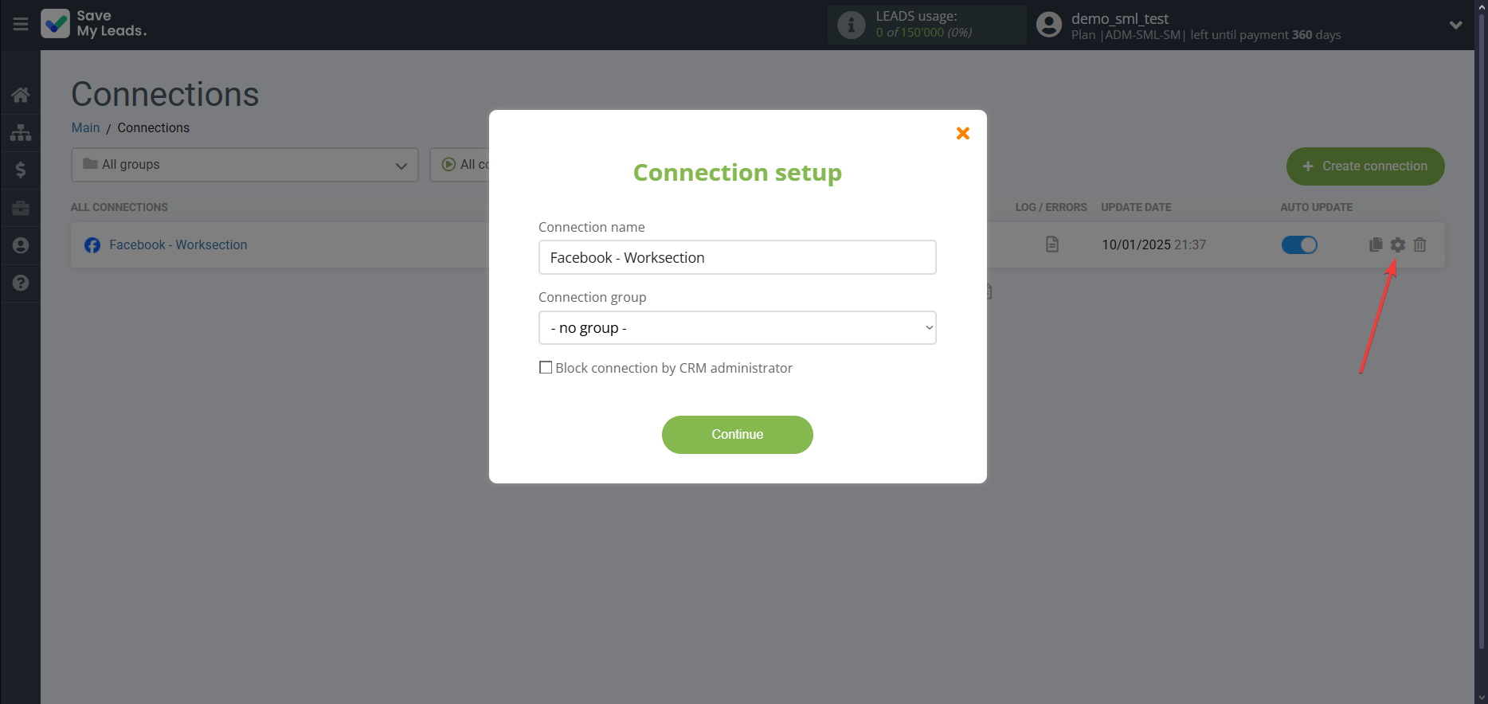
Task: Go to Home via sidebar icon
Action: [x=21, y=96]
